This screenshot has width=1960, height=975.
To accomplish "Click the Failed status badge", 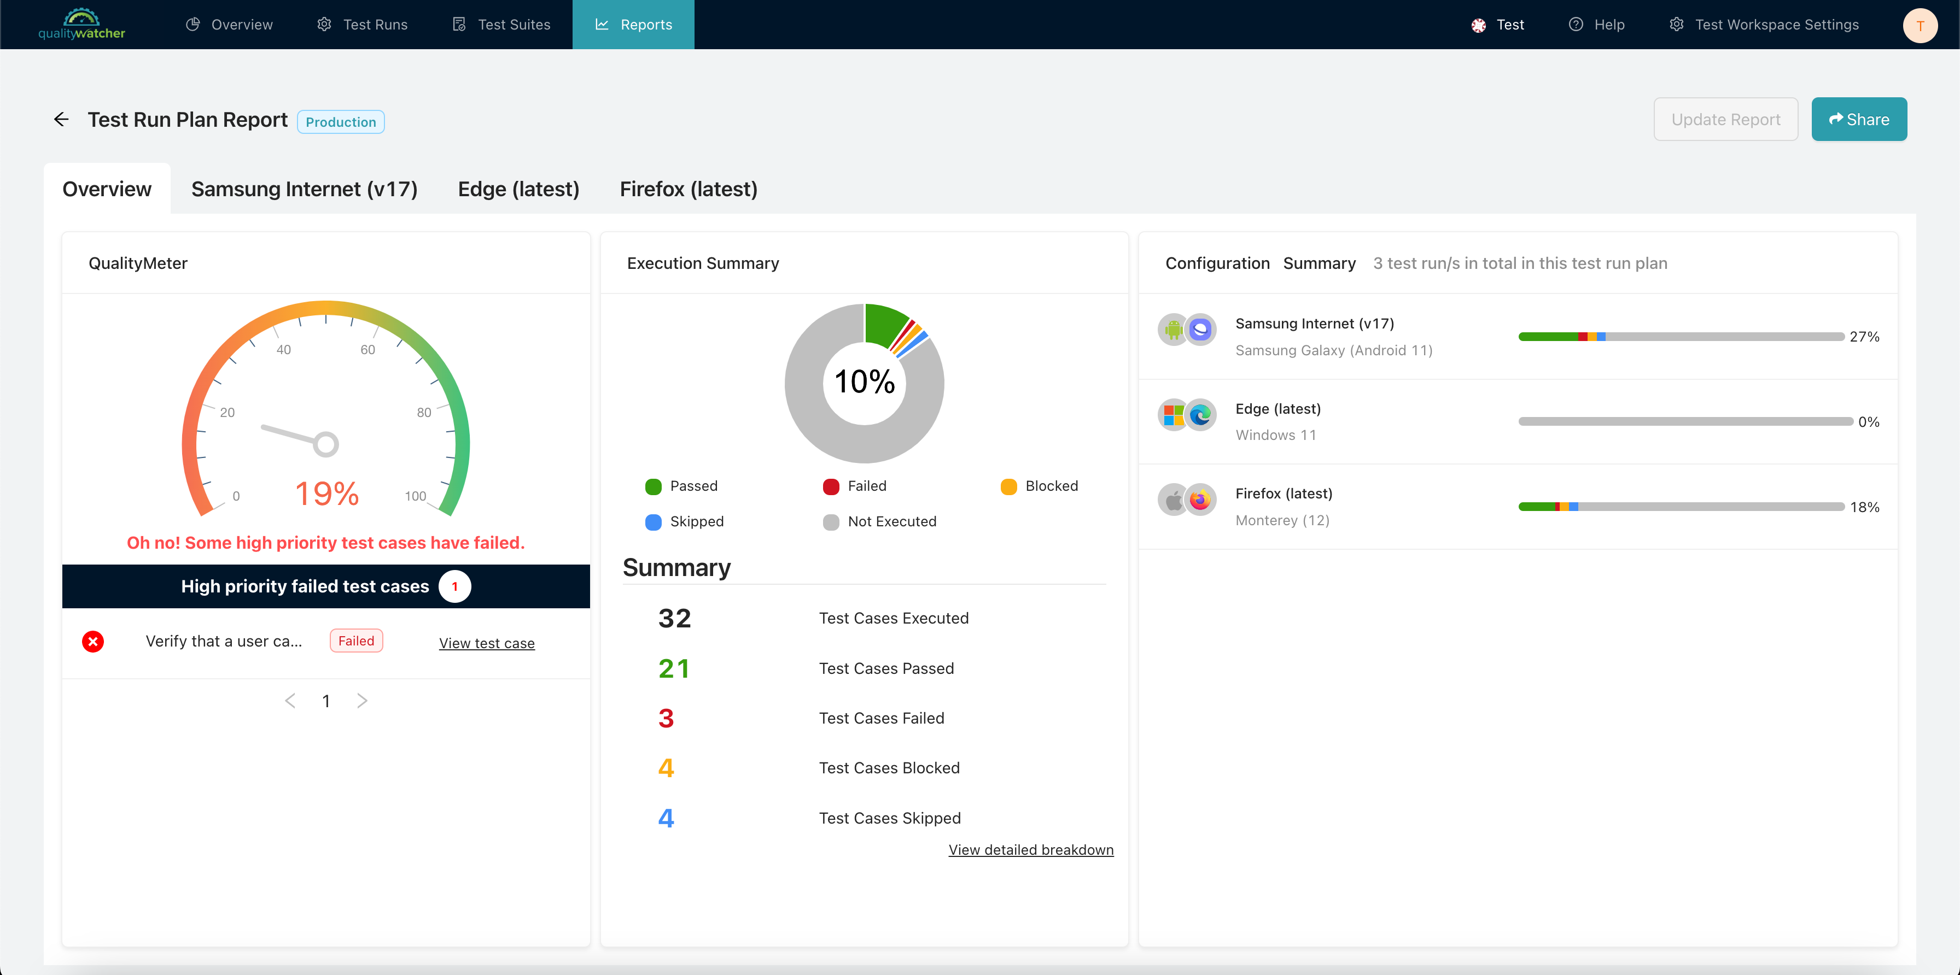I will [356, 641].
